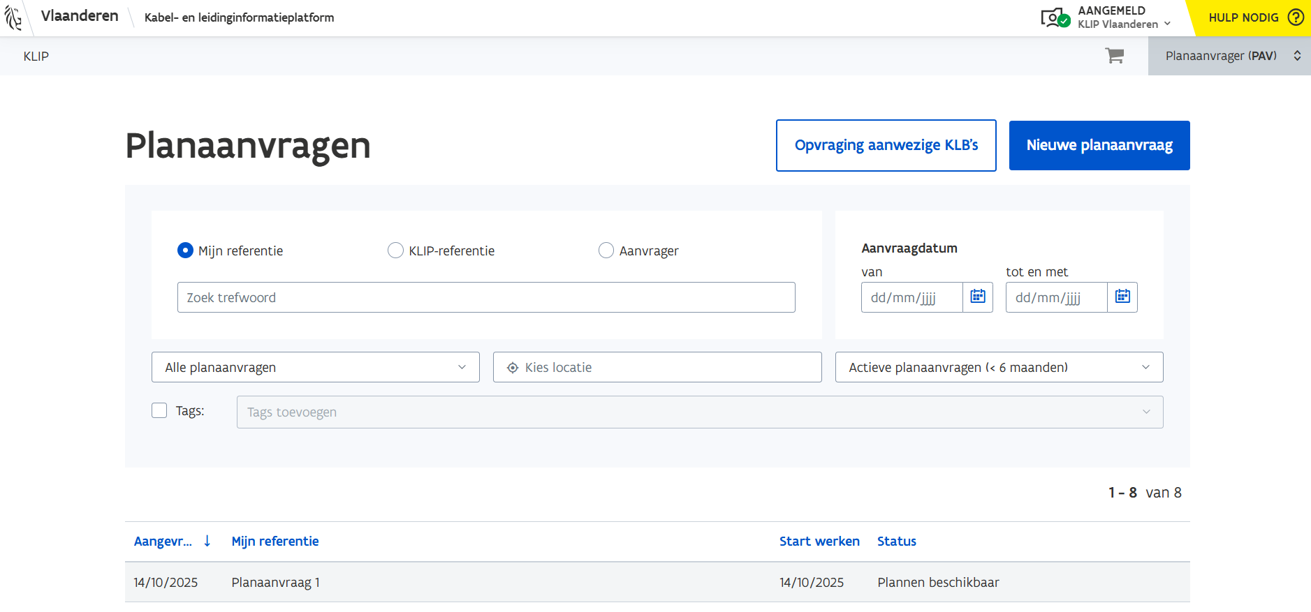The width and height of the screenshot is (1311, 612).
Task: Open the Actieve planaanvragen period dropdown
Action: pos(998,368)
